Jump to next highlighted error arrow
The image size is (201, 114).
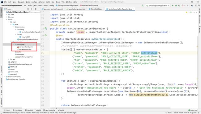click(197, 12)
